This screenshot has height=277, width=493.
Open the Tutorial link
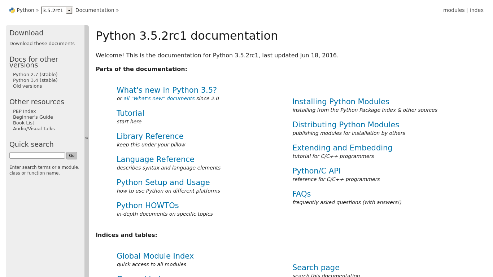130,113
